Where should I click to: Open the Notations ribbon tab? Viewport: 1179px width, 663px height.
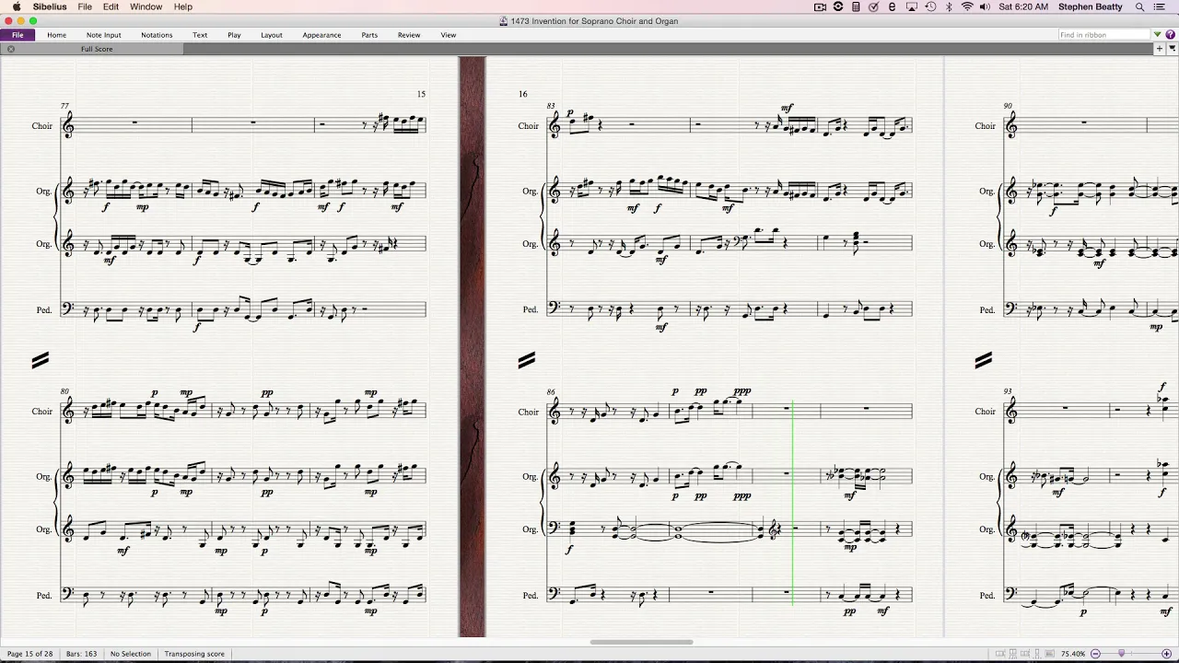(157, 35)
